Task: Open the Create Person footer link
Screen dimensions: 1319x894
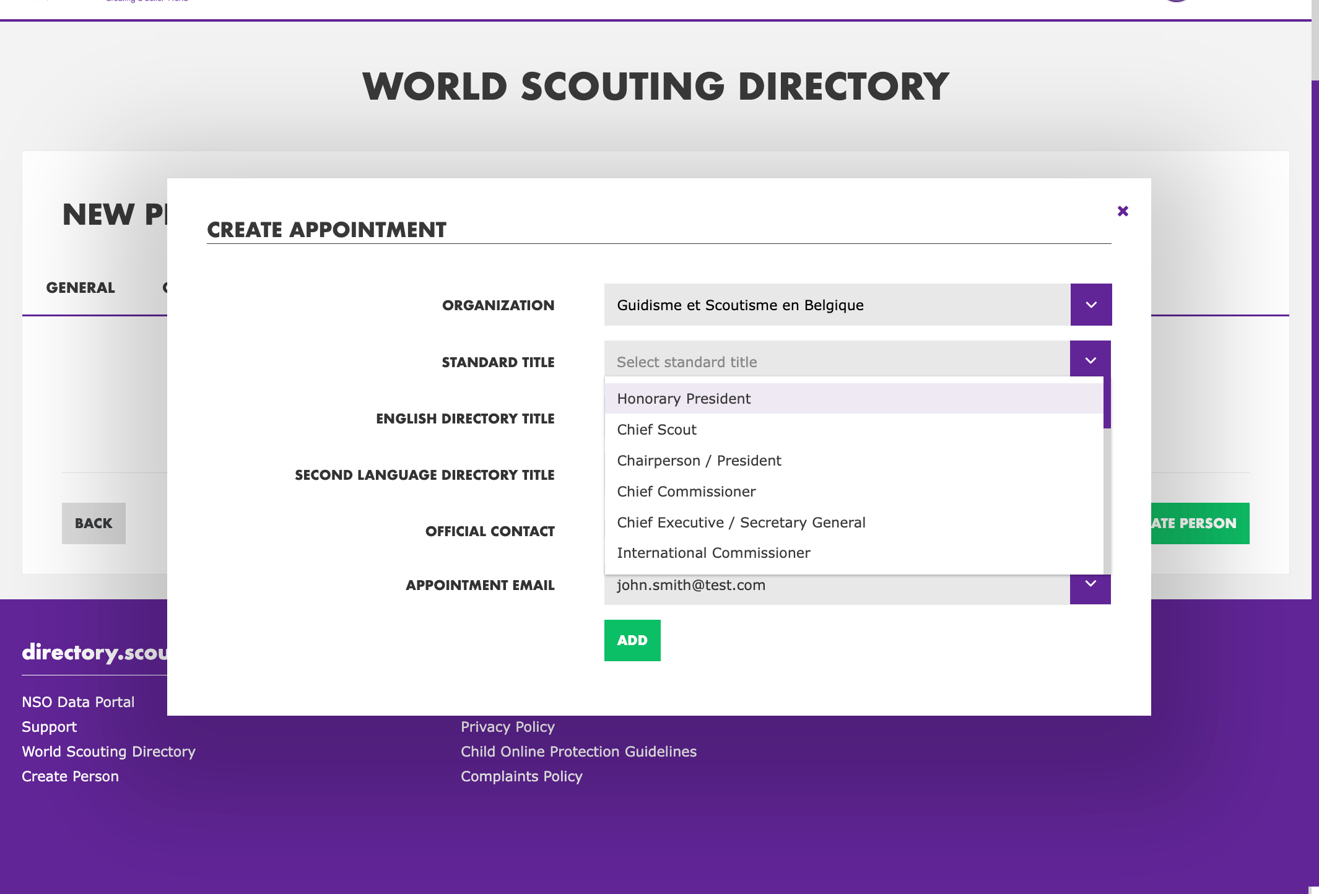Action: pos(70,776)
